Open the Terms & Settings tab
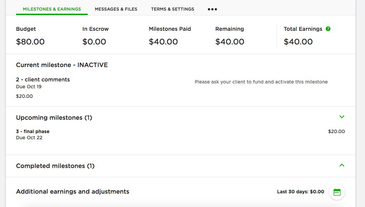Screen dimensions: 365x207 coord(172,9)
